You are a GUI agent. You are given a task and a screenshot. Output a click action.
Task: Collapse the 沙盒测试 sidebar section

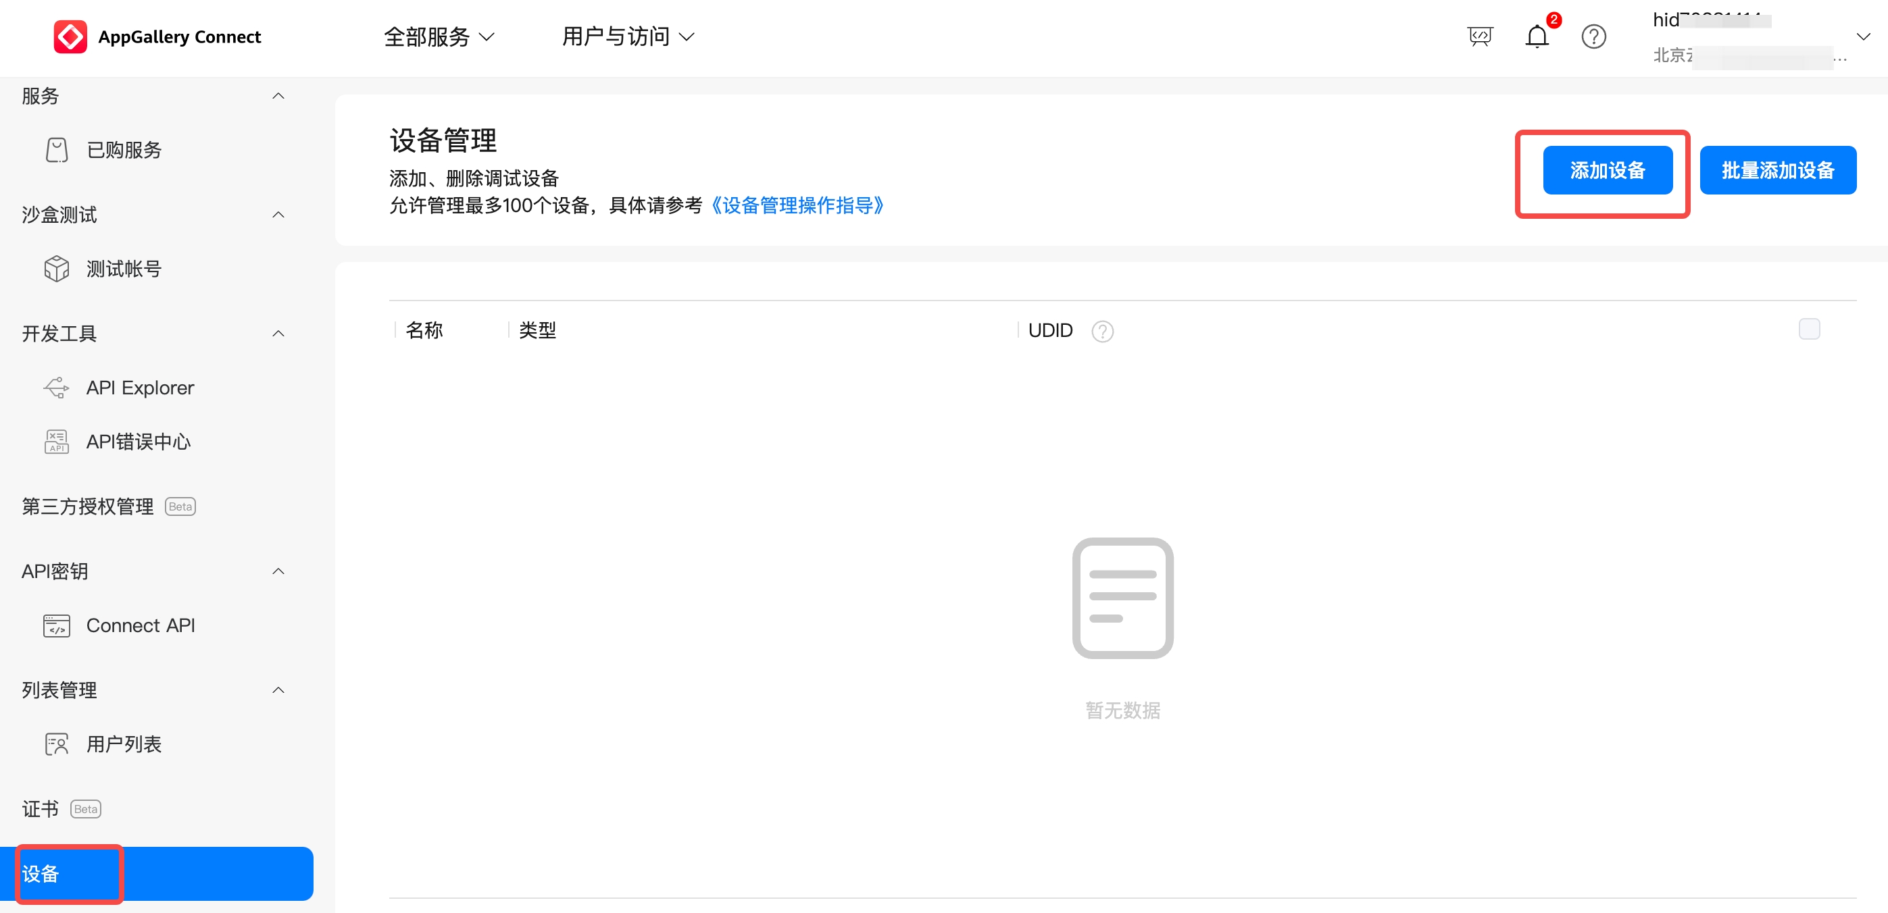[x=278, y=215]
